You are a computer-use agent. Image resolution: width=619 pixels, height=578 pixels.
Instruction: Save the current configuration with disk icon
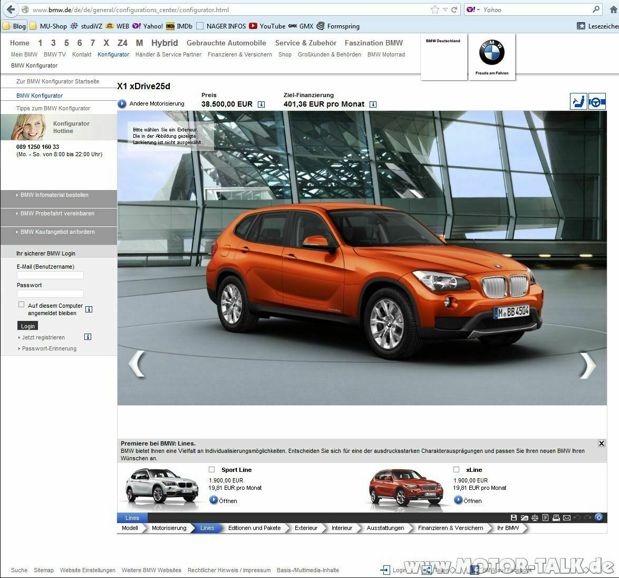pyautogui.click(x=514, y=518)
